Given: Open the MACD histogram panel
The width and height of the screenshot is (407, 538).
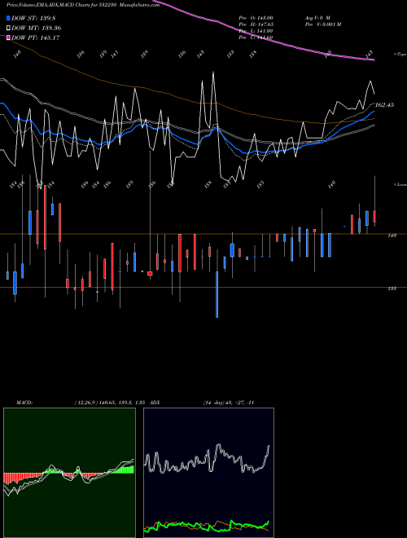Looking at the screenshot, I should click(x=69, y=473).
